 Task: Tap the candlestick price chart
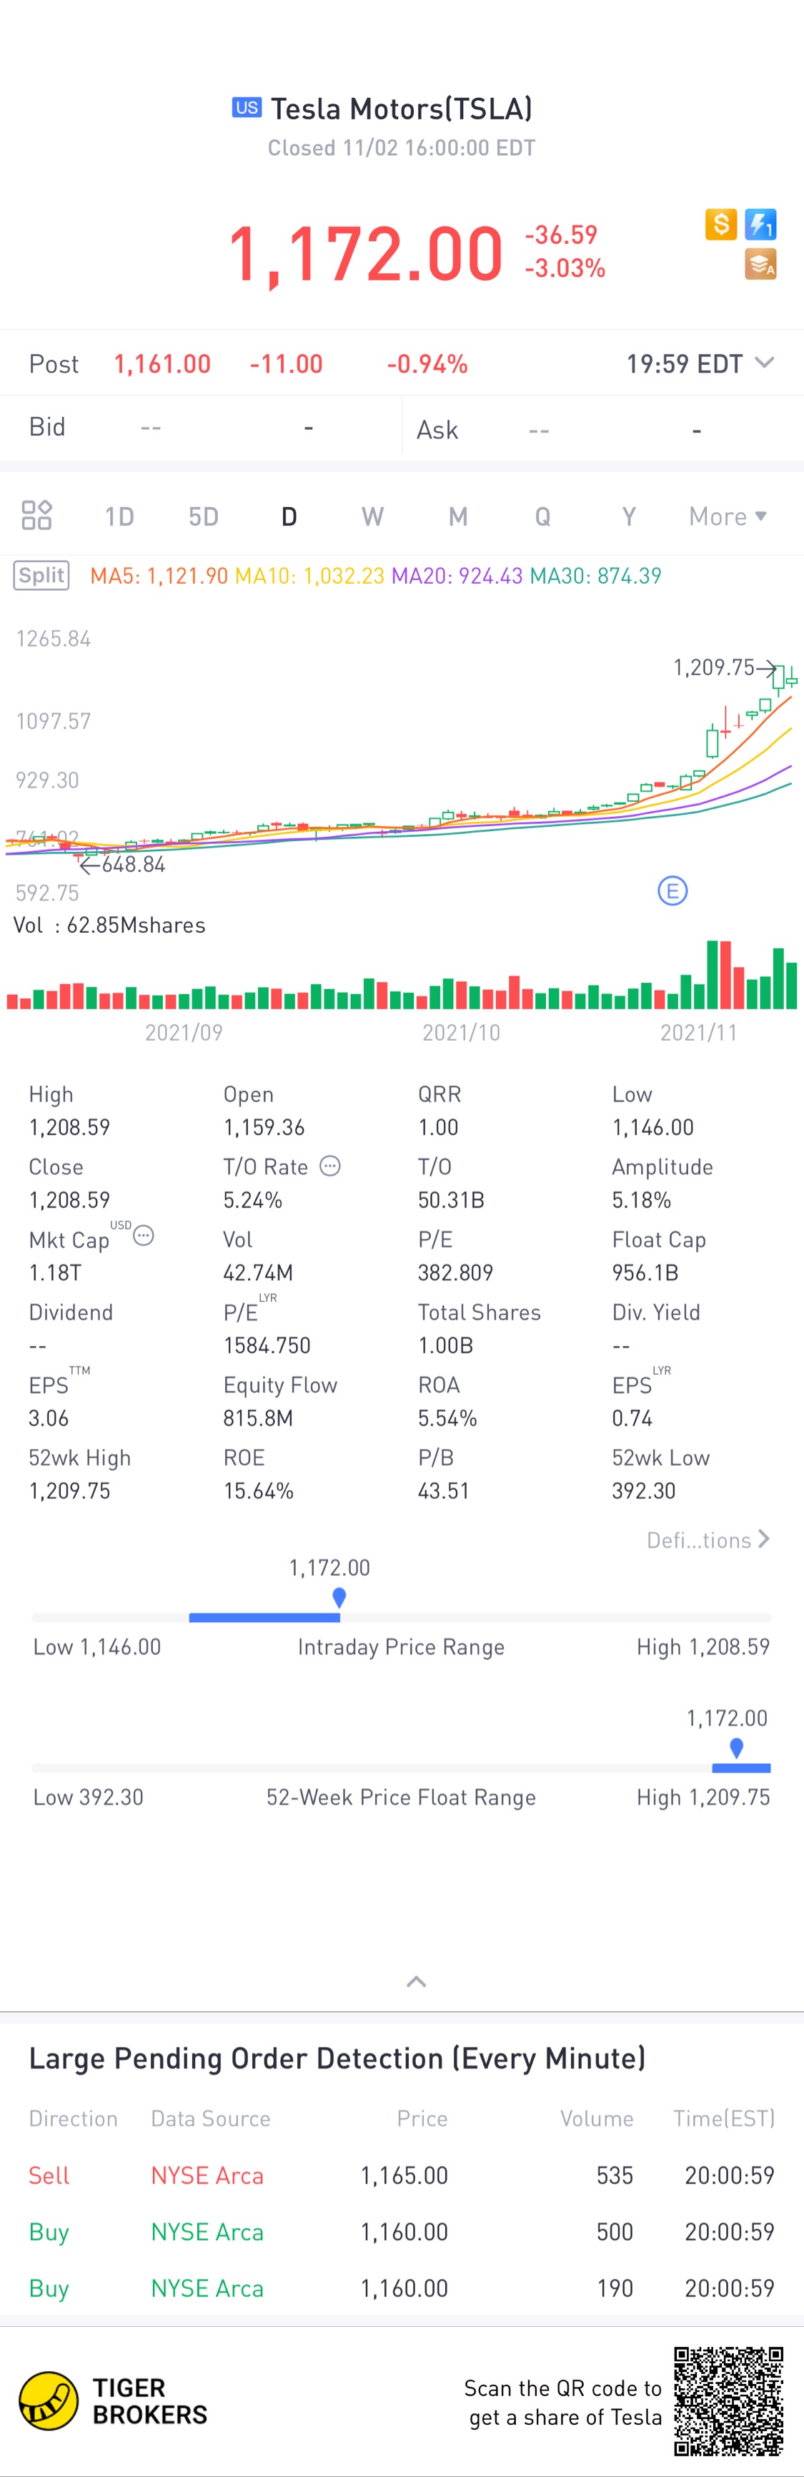(402, 760)
